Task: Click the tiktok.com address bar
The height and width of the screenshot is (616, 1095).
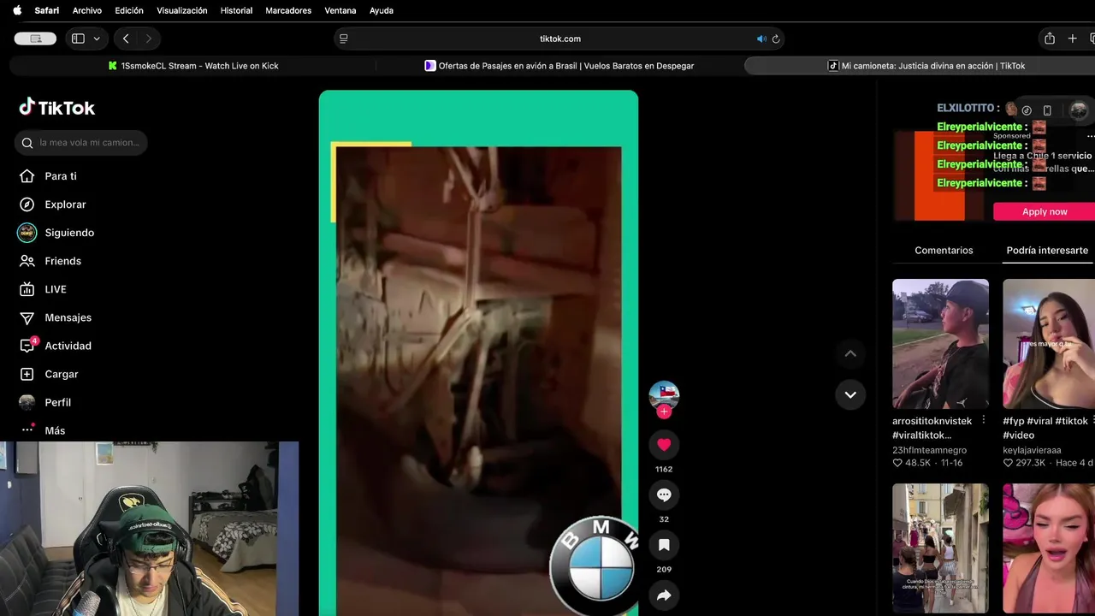Action: (x=559, y=38)
